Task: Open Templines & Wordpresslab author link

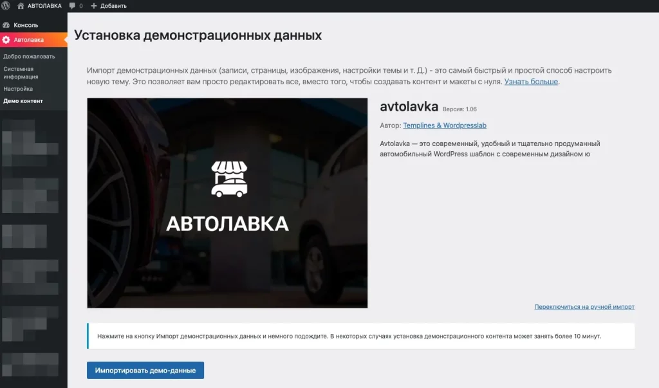Action: 445,125
